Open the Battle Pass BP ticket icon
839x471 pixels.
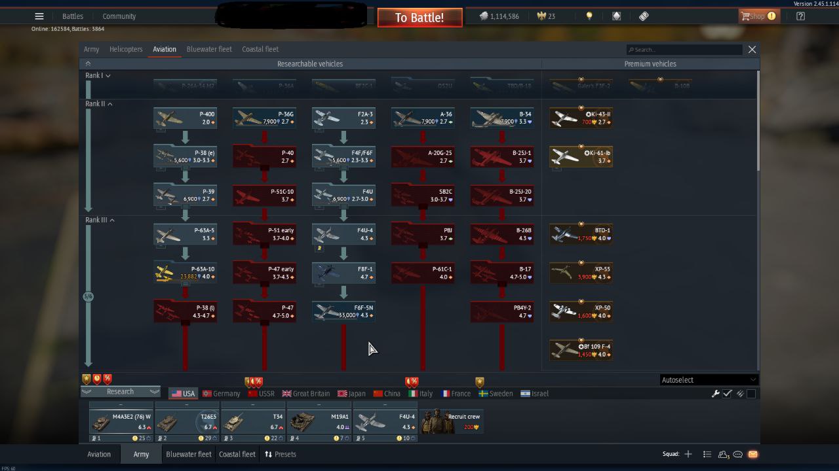(x=644, y=16)
